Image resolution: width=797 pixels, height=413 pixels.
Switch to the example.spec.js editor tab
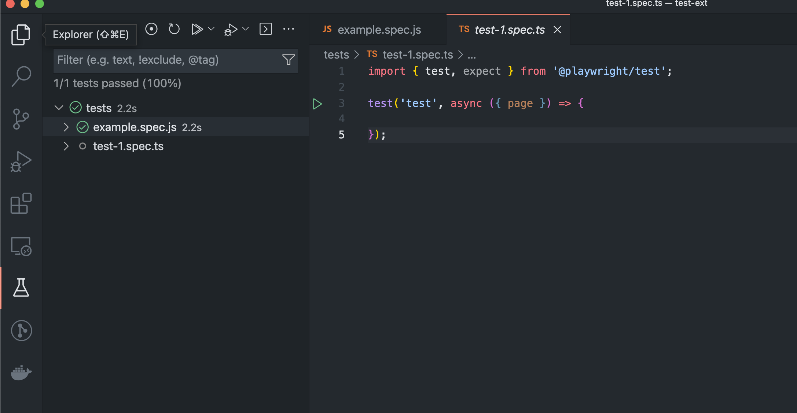(x=379, y=30)
